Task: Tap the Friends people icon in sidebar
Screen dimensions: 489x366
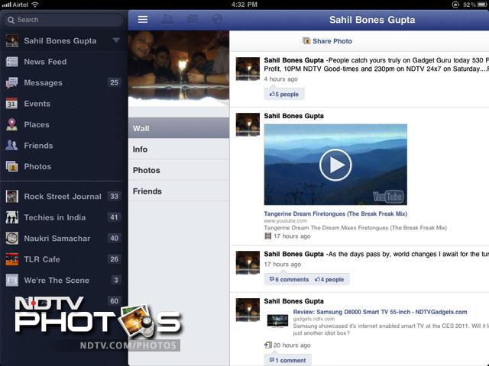Action: point(12,146)
